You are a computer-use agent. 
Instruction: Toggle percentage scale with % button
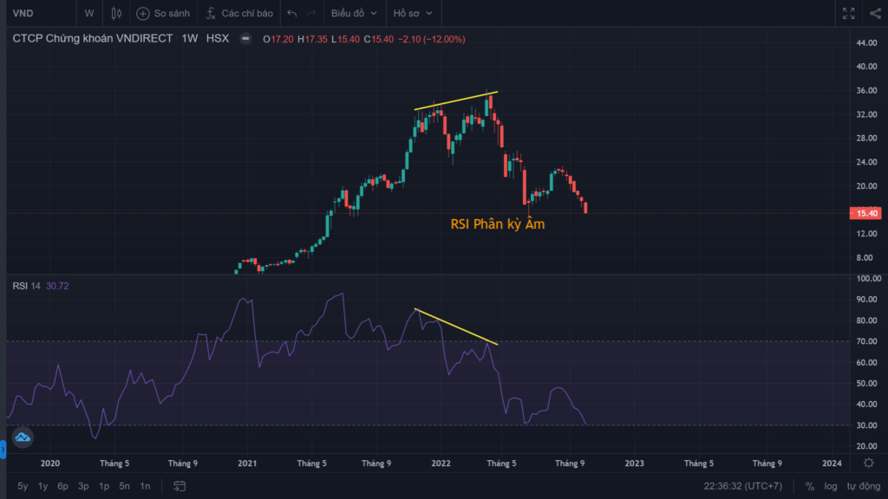[x=810, y=486]
